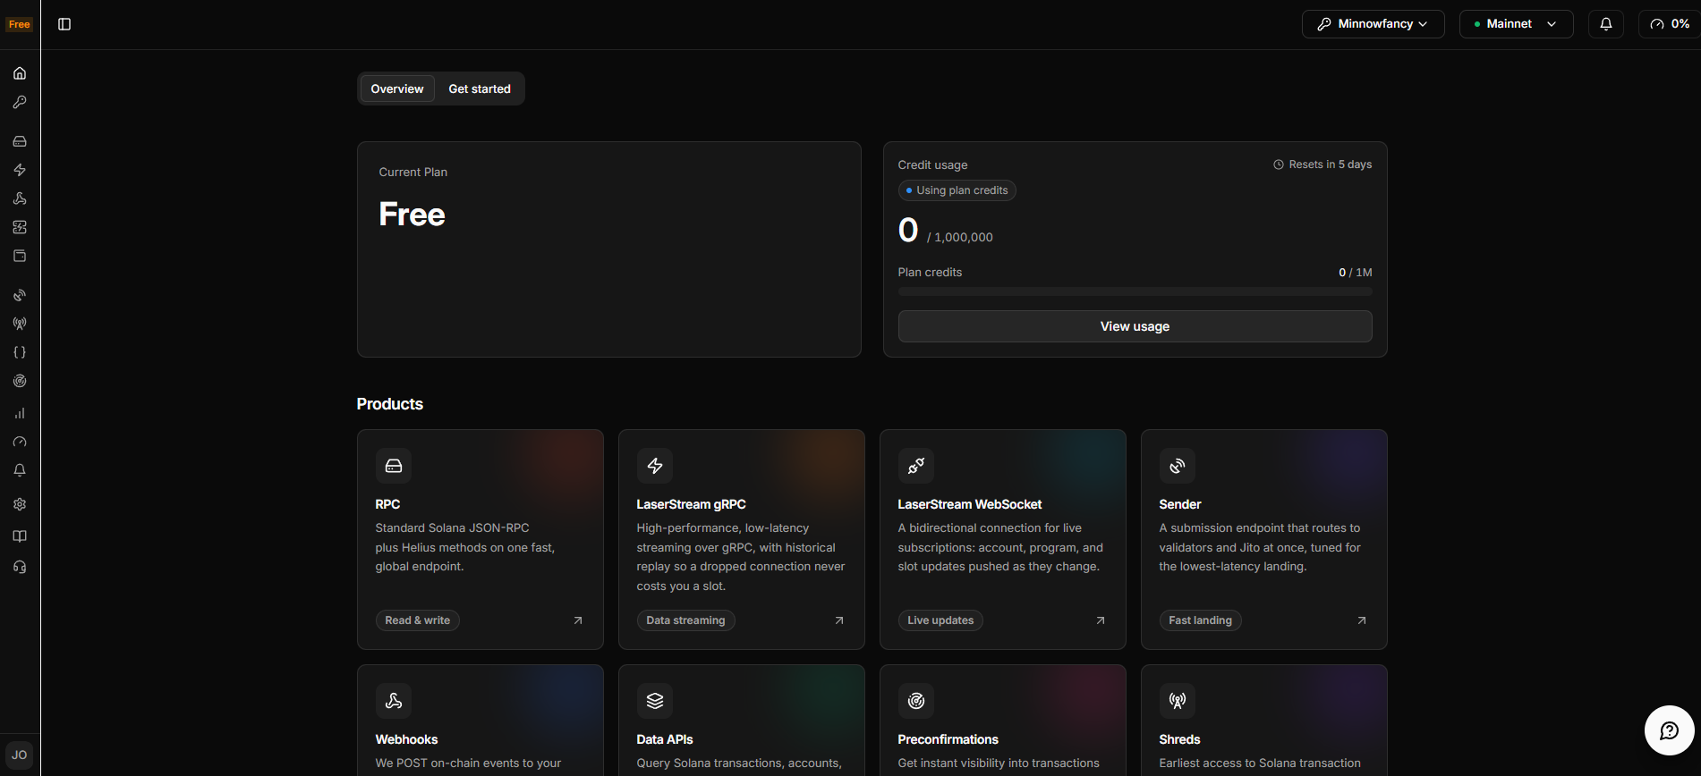Click the Live updates tag
The width and height of the screenshot is (1701, 776).
(940, 620)
